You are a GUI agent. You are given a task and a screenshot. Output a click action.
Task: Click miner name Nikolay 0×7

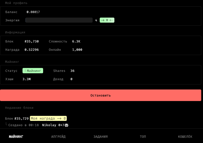[53, 125]
